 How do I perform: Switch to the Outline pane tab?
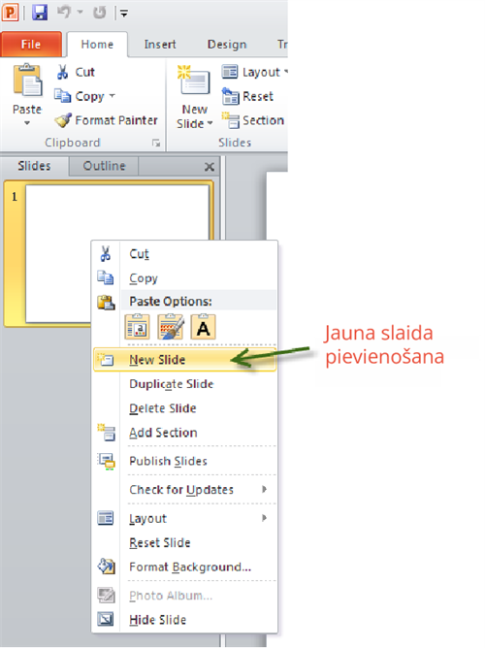(x=104, y=166)
